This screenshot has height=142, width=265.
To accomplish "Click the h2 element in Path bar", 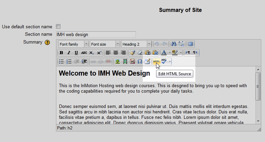I will pos(70,128).
